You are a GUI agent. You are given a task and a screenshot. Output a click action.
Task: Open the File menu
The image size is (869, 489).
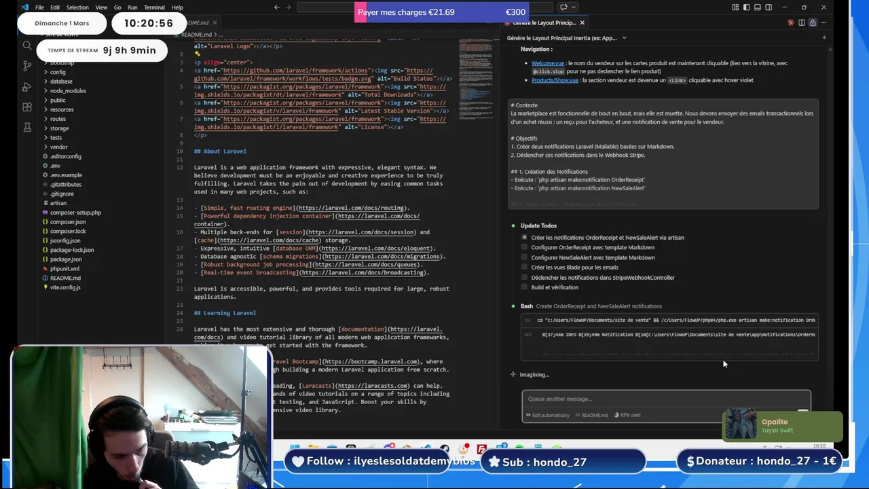click(39, 7)
